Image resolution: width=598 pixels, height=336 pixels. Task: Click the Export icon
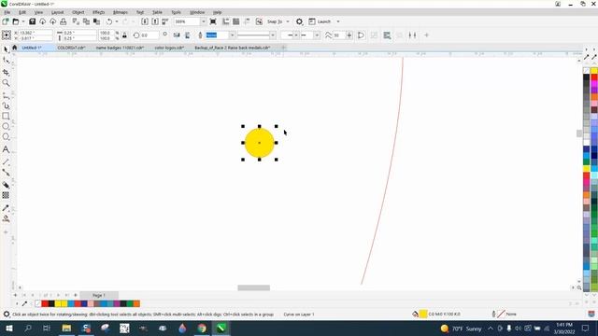[155, 21]
